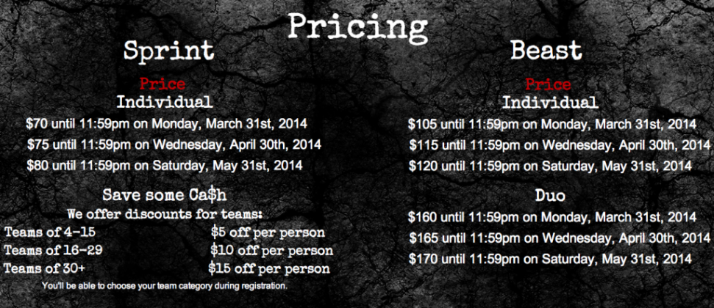
Task: Click the Beast $120 May 31st line
Action: 550,166
